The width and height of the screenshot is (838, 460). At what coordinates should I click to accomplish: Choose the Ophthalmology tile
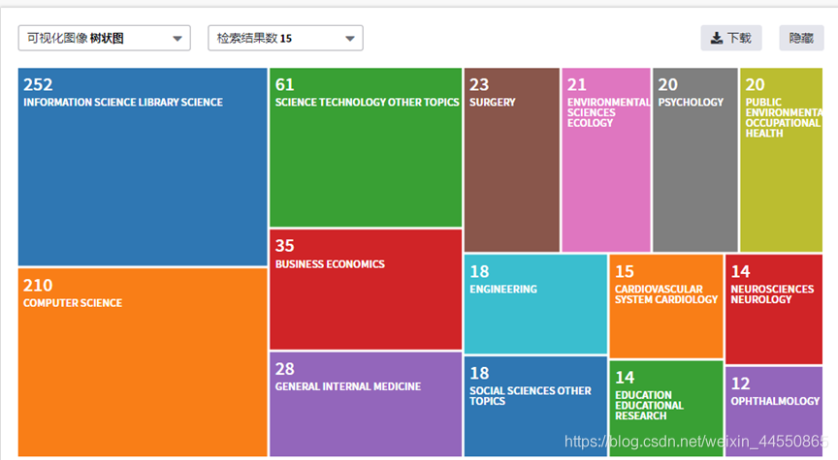774,412
